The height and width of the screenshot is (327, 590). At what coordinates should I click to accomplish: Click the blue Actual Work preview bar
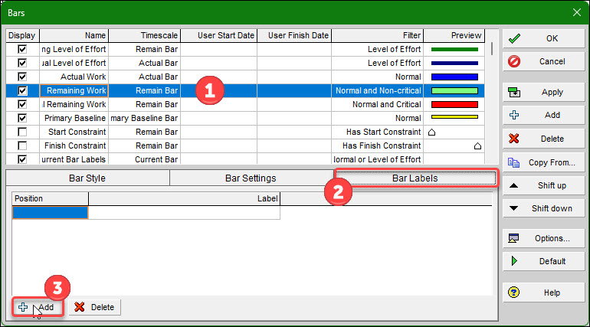pos(454,77)
